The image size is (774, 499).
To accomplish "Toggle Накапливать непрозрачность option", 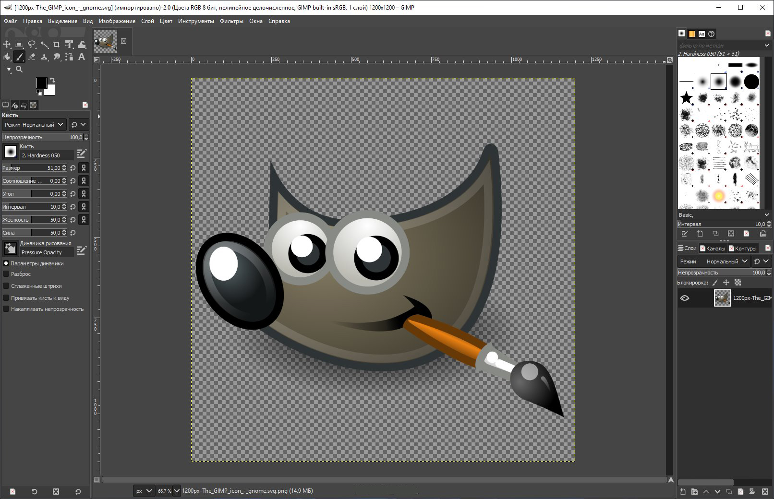I will point(6,309).
